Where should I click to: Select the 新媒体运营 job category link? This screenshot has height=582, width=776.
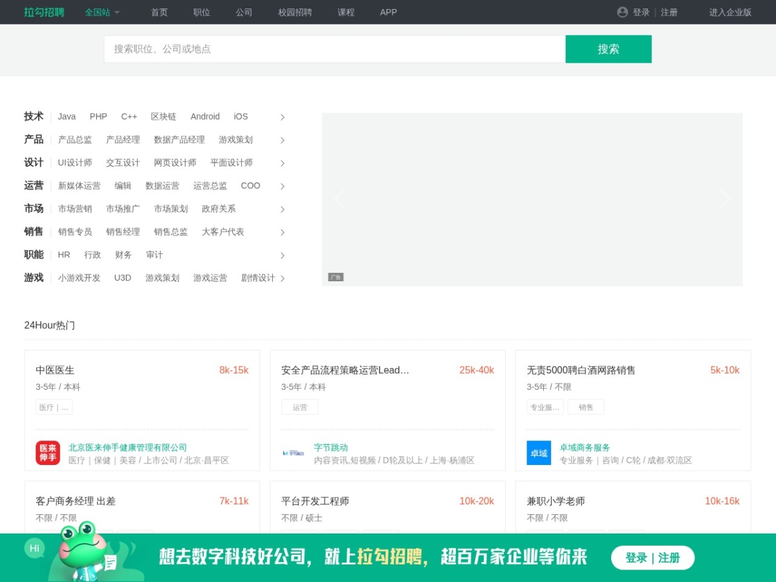tap(80, 186)
